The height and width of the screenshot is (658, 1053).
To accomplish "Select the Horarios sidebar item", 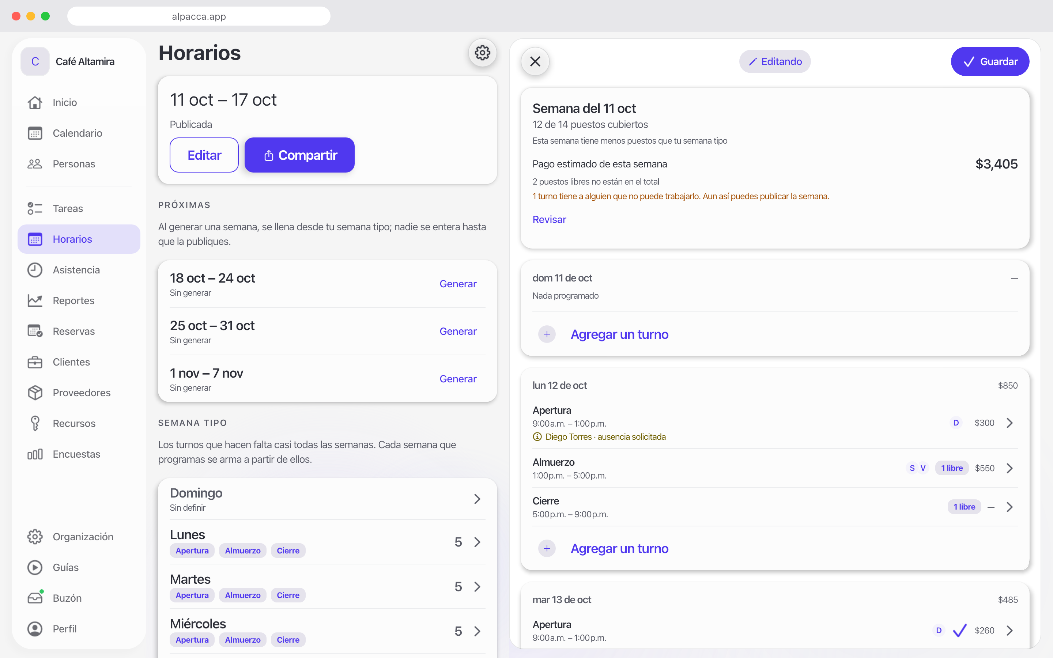I will pyautogui.click(x=79, y=239).
